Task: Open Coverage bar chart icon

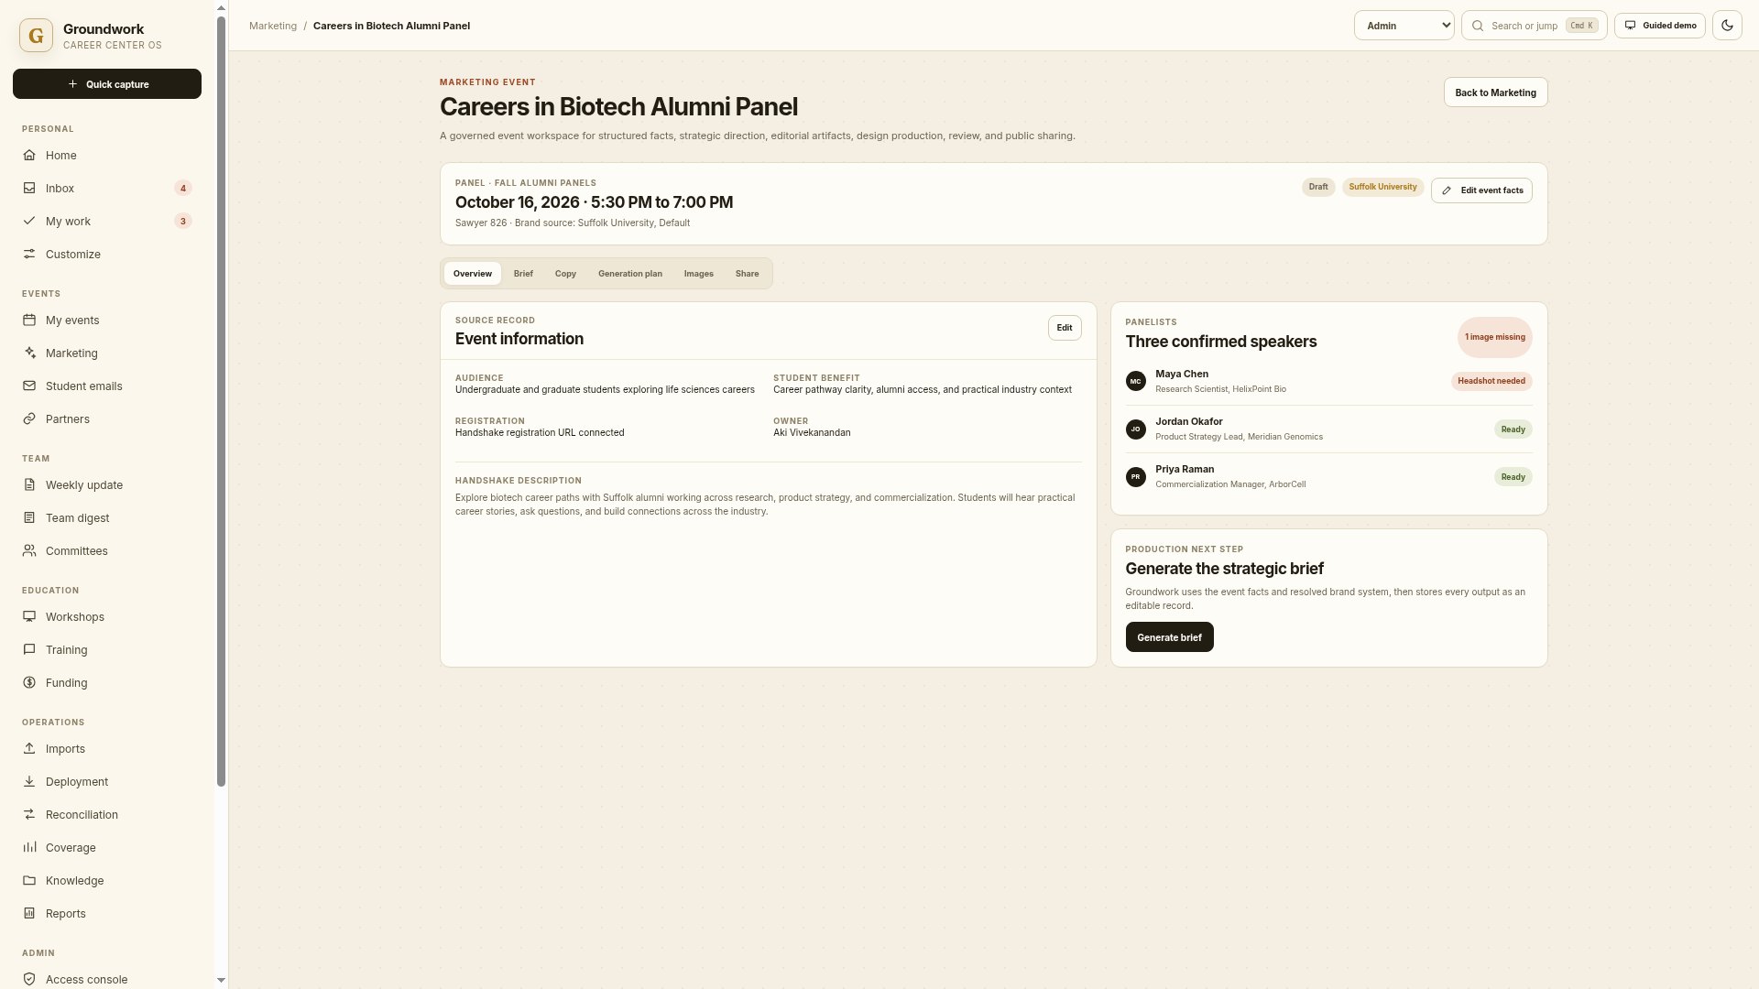Action: pos(29,847)
